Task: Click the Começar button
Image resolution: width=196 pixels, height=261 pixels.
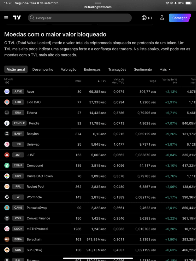Action: [180, 18]
